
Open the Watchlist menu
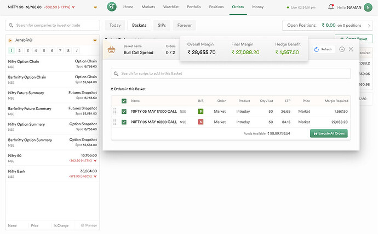(x=171, y=7)
